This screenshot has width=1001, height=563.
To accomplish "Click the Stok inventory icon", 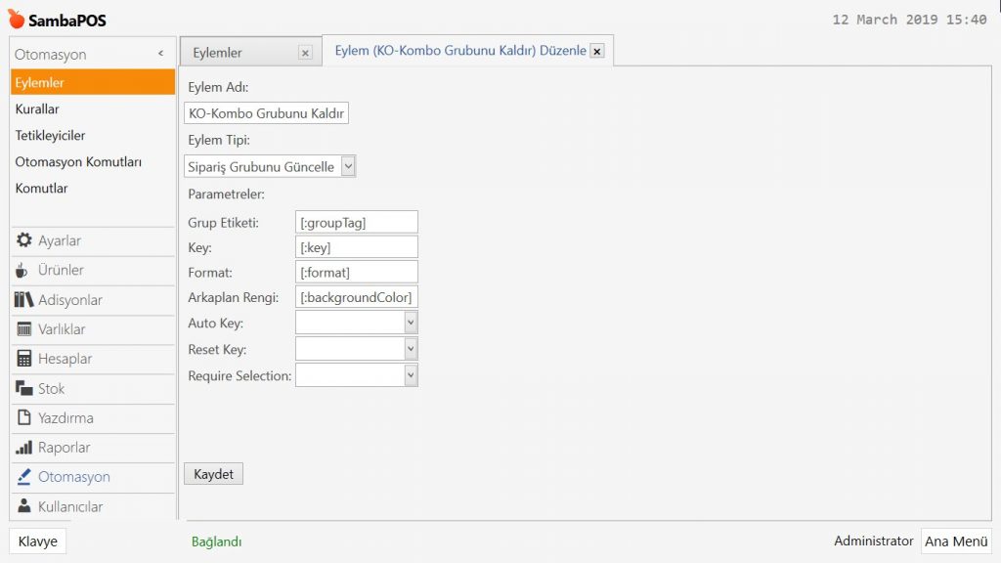I will point(24,389).
